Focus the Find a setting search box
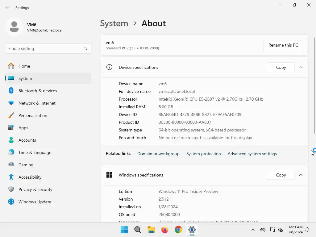The width and height of the screenshot is (316, 237). pyautogui.click(x=48, y=48)
